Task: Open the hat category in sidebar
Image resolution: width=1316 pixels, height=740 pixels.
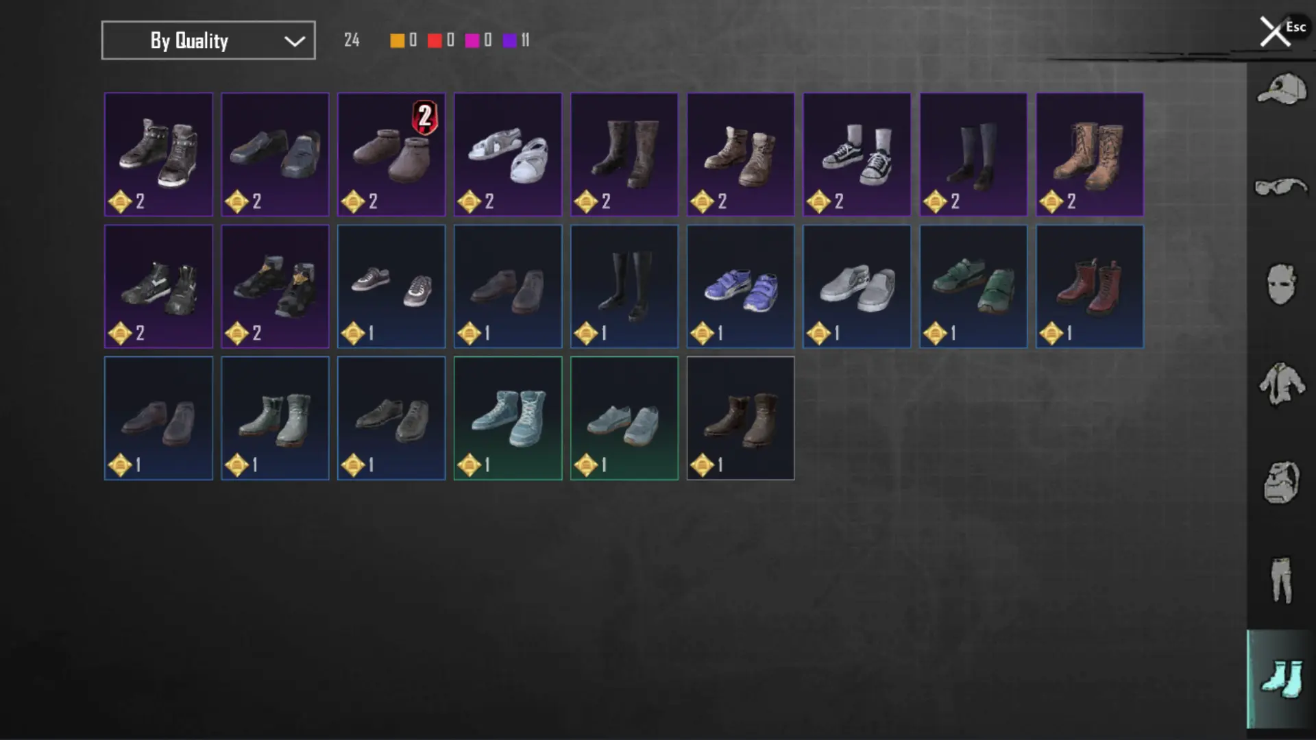Action: tap(1281, 89)
